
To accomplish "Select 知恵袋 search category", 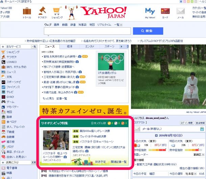I will click(82, 25).
